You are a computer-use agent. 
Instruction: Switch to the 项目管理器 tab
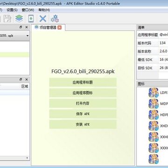pyautogui.click(x=48, y=28)
